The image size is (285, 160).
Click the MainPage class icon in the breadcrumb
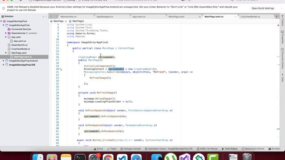(x=51, y=21)
